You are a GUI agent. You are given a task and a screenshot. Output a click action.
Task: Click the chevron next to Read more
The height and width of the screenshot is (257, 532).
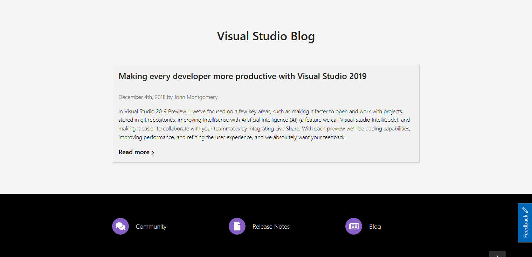click(x=153, y=152)
